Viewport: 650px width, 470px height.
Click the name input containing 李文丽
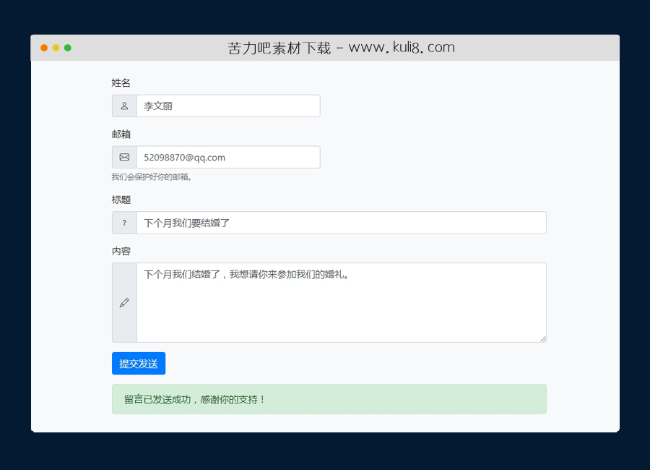tap(228, 106)
